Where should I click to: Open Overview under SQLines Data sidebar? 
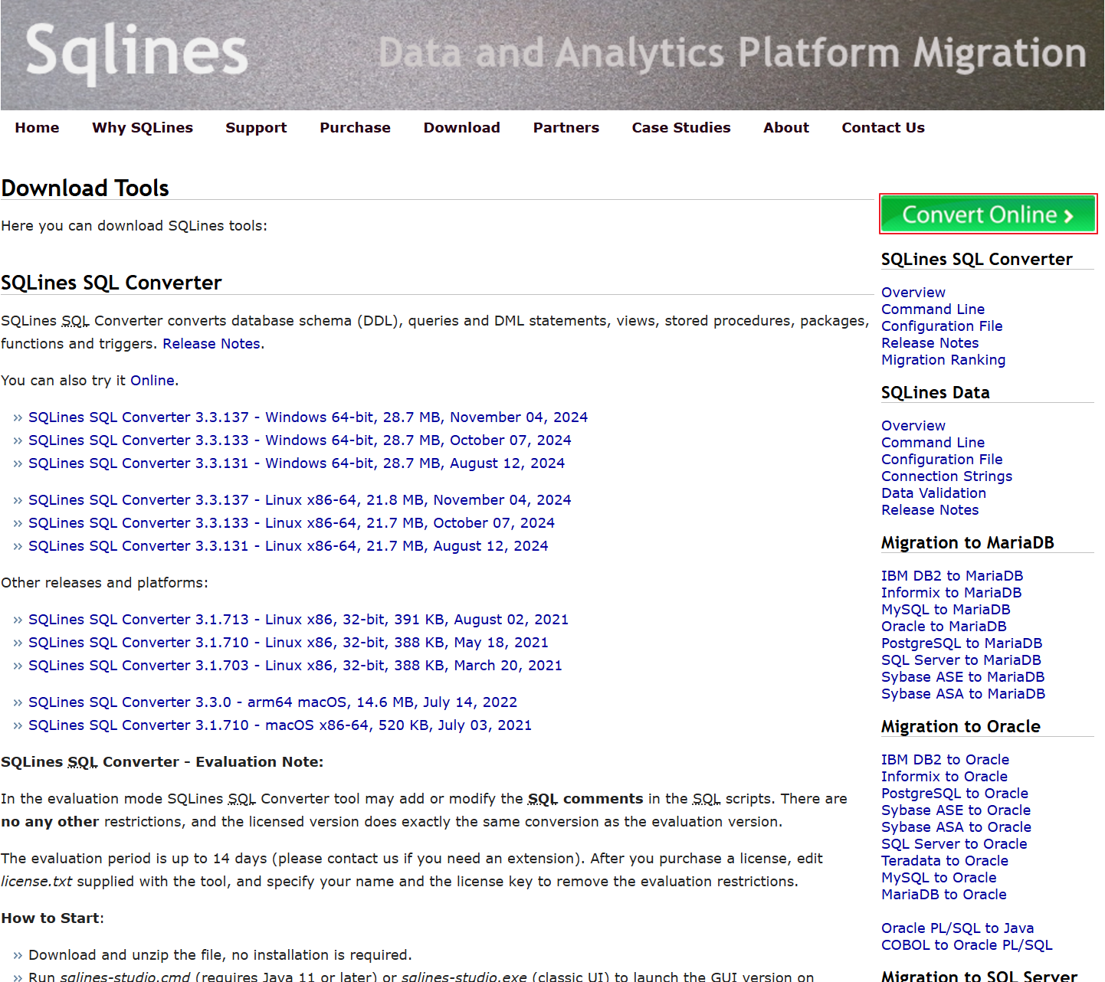pos(913,426)
